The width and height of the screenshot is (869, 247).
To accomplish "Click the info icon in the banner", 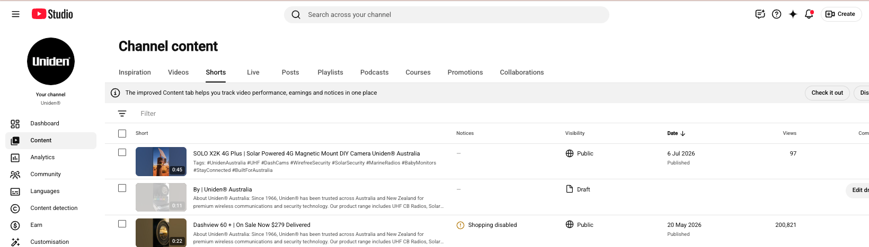I will pyautogui.click(x=115, y=93).
